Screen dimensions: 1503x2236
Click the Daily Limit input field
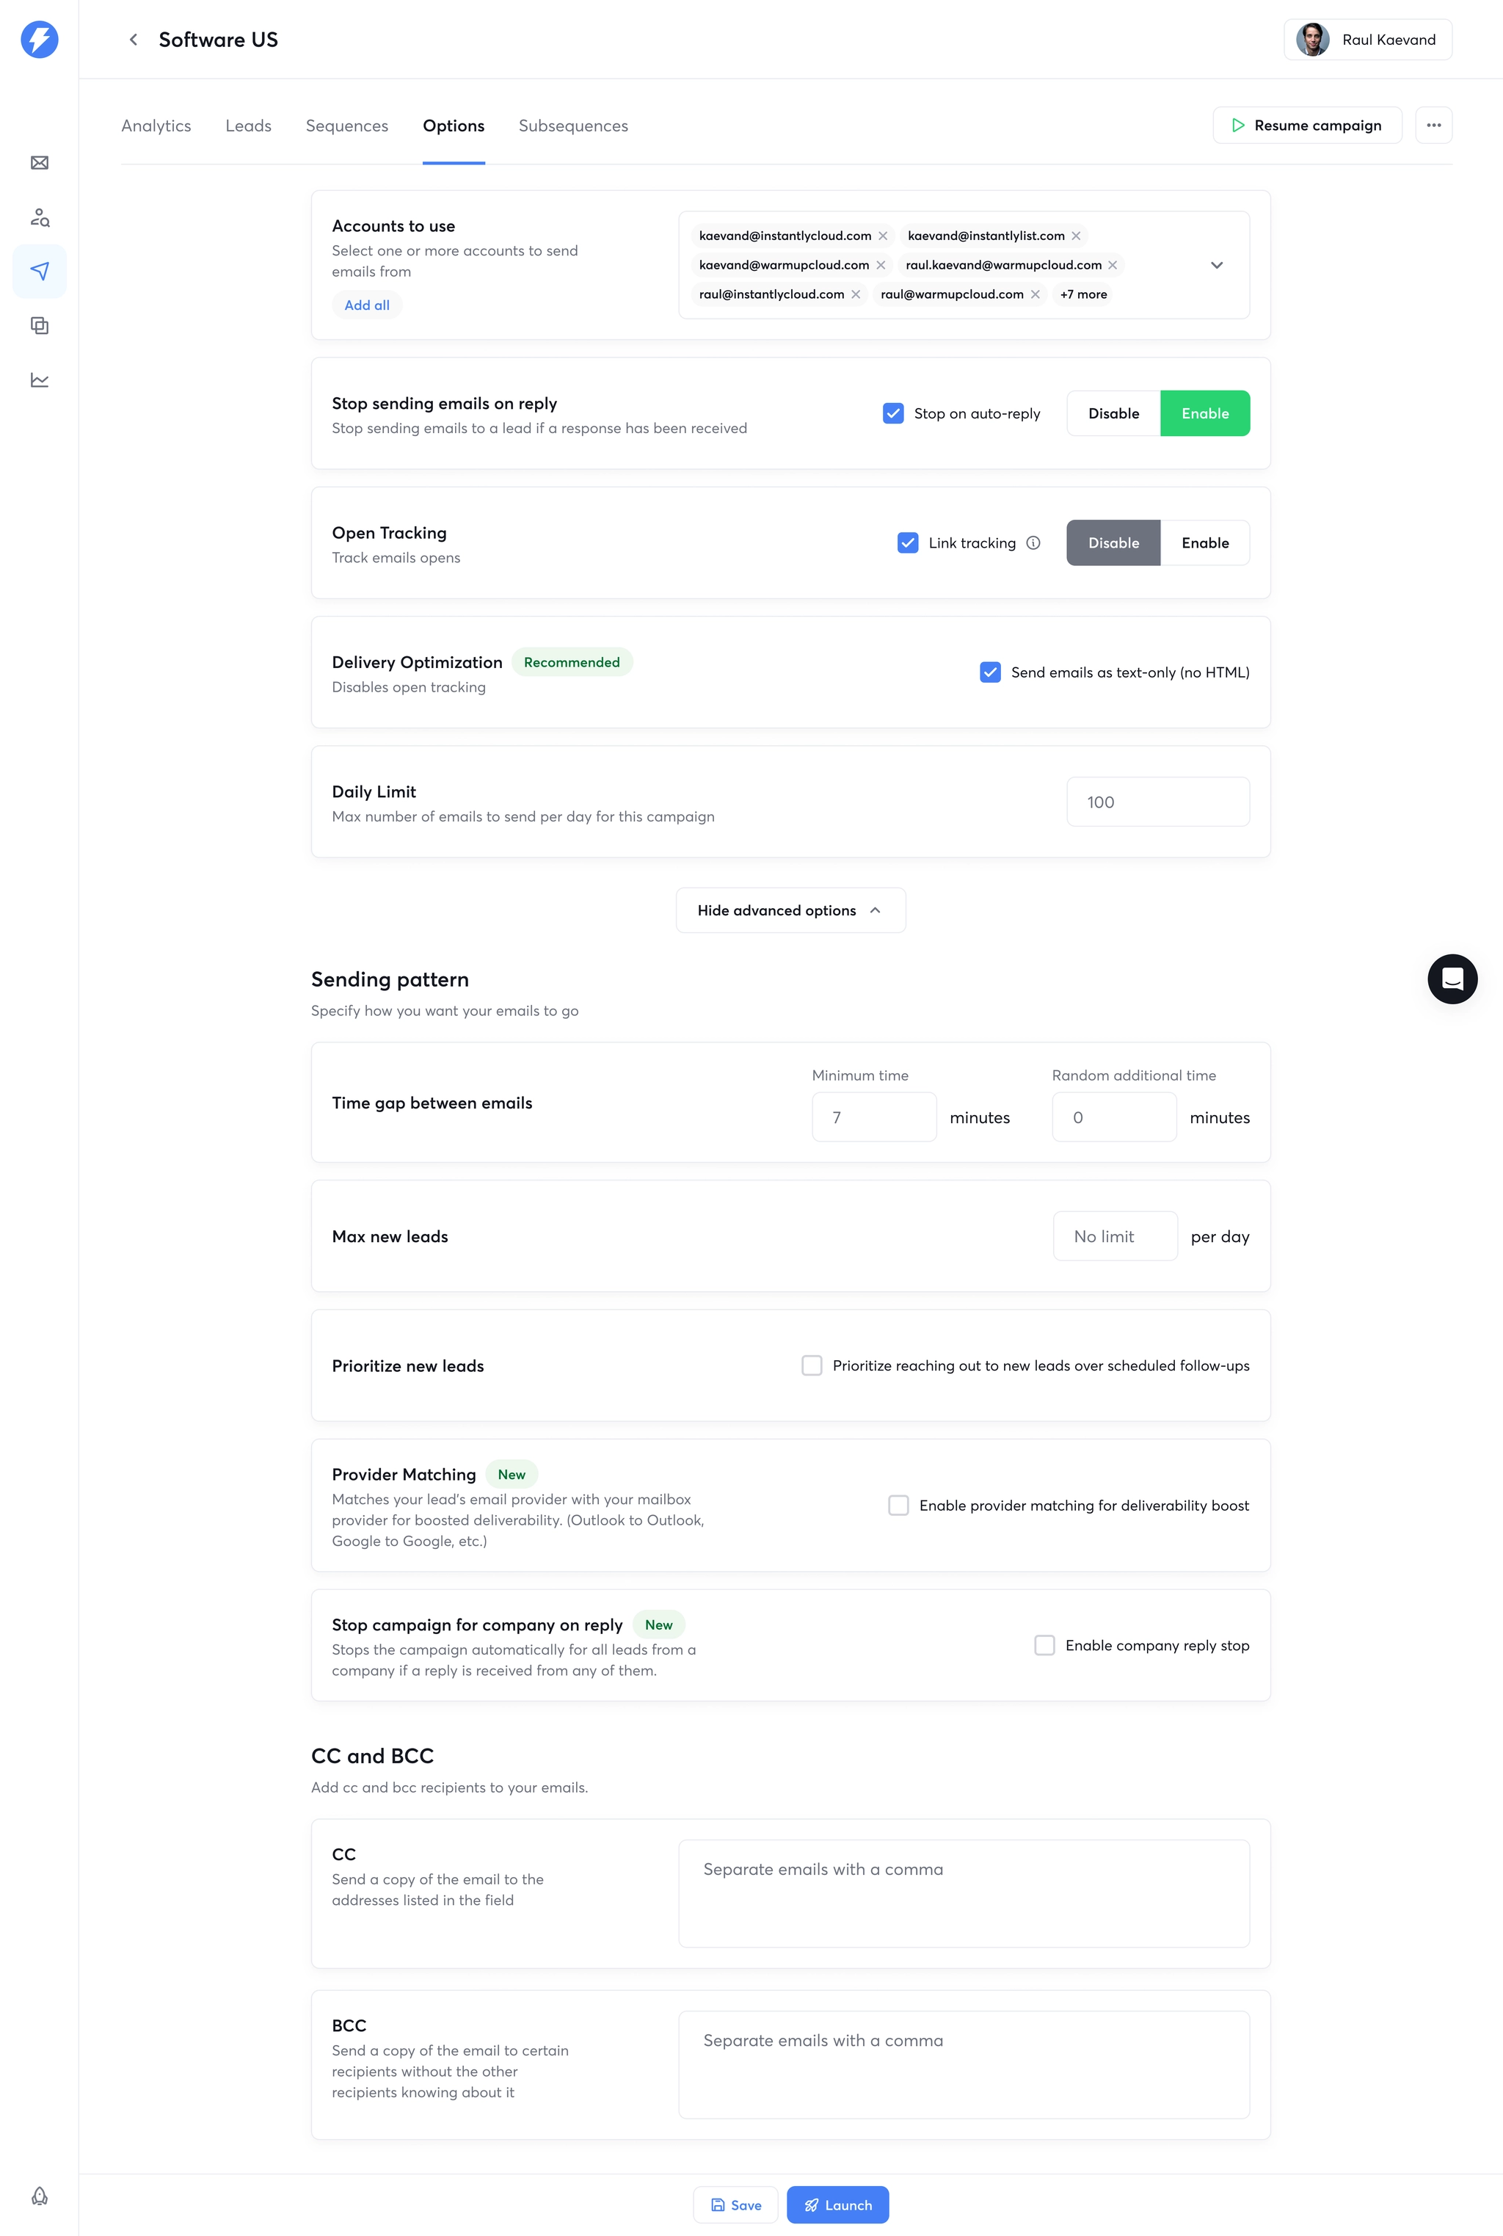pos(1158,802)
